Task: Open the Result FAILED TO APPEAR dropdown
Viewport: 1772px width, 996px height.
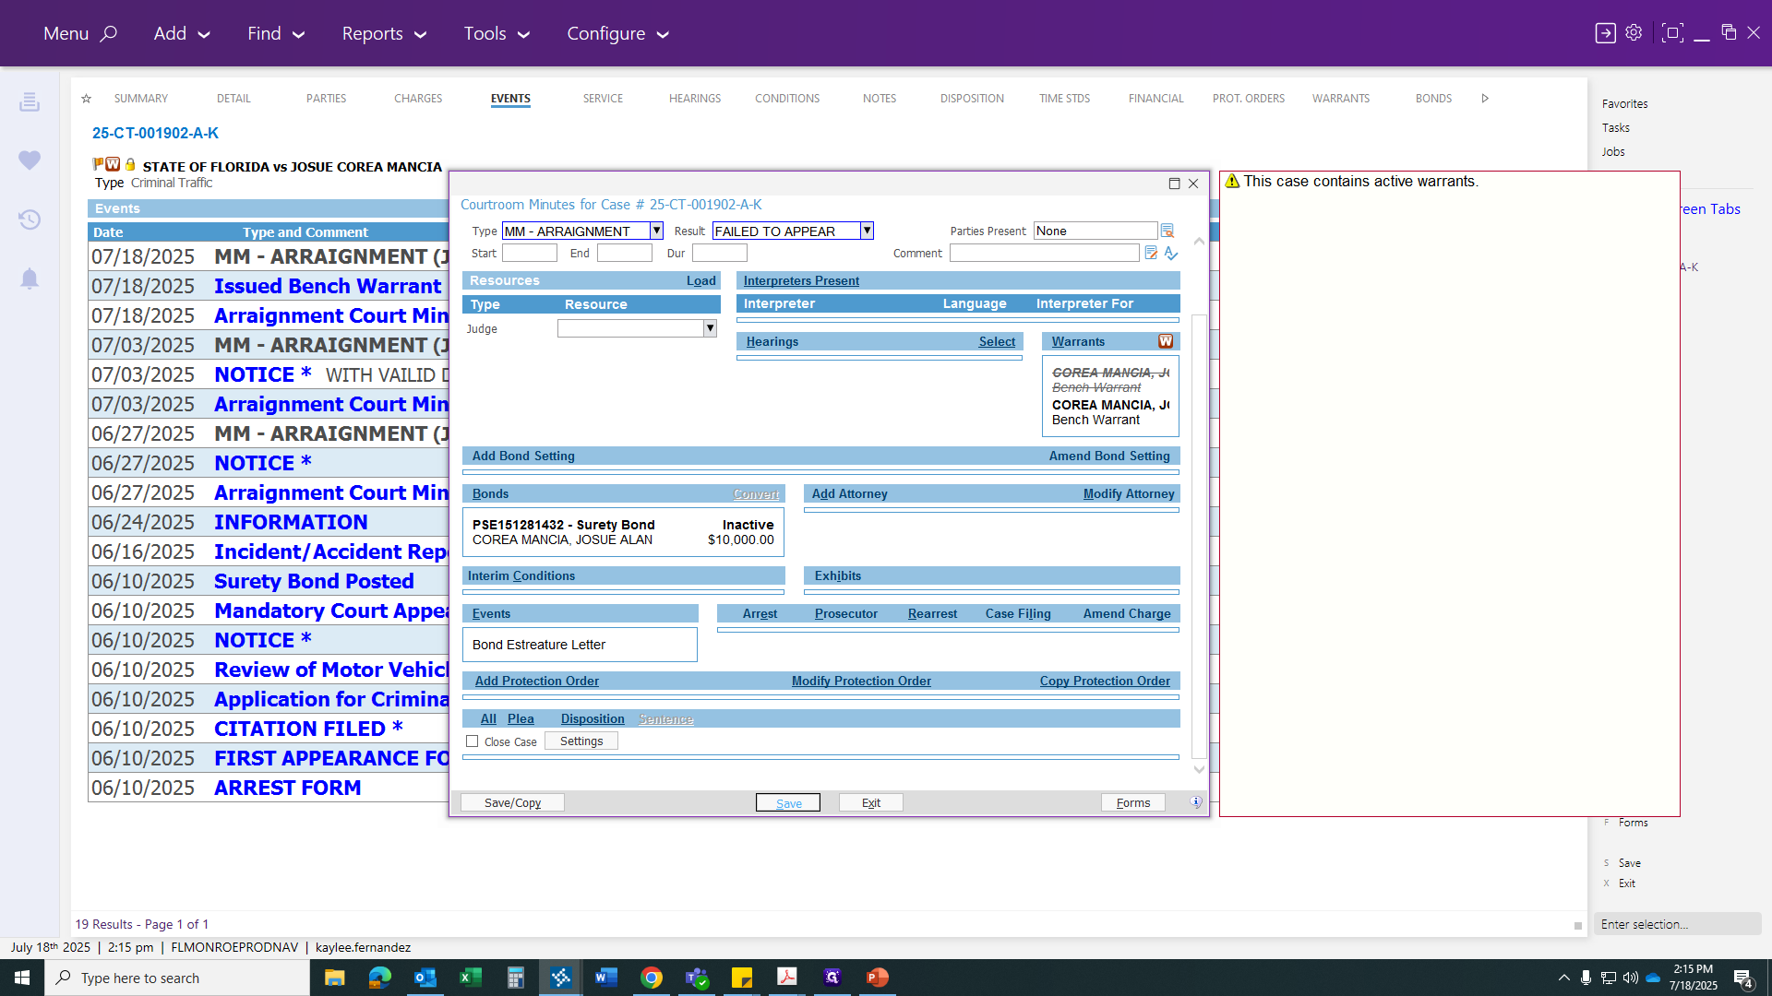Action: [867, 231]
